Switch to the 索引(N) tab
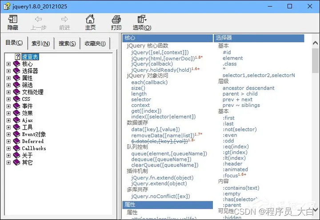320x220 pixels. pyautogui.click(x=40, y=43)
